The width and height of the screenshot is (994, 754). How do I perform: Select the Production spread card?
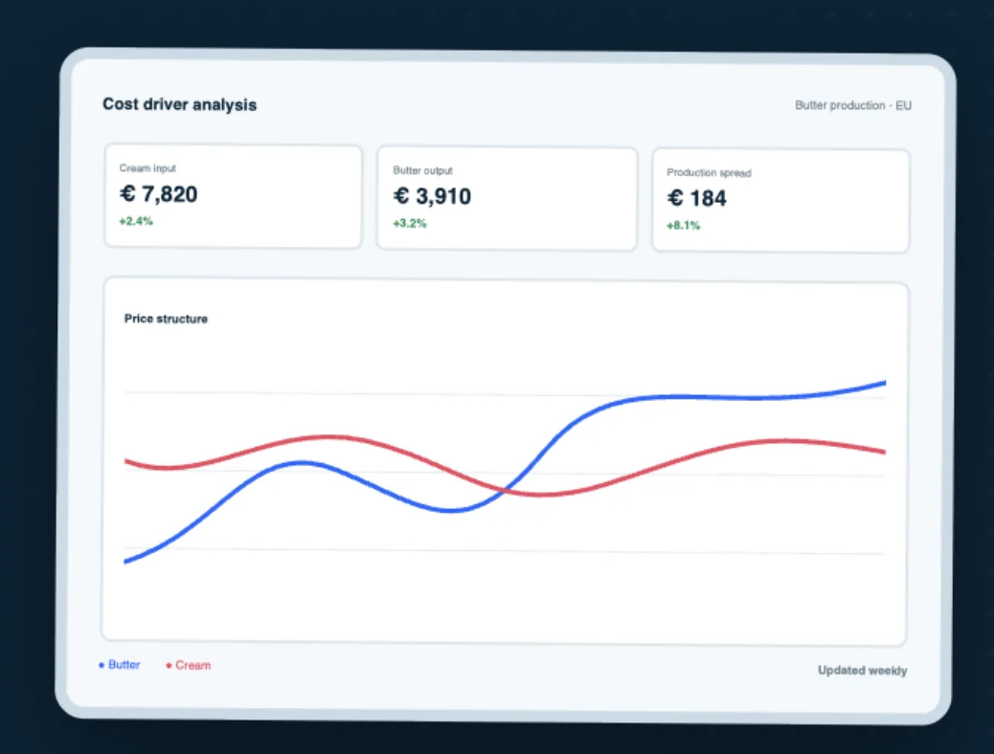(x=781, y=200)
